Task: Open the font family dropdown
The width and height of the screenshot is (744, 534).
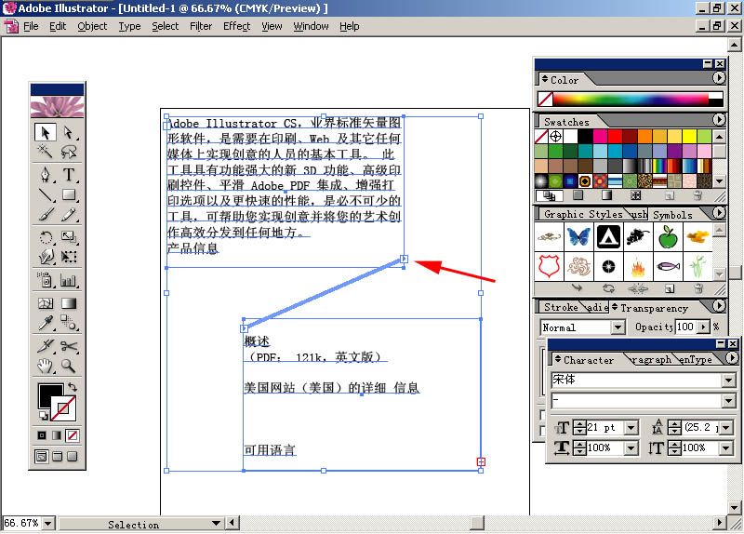Action: (x=729, y=380)
